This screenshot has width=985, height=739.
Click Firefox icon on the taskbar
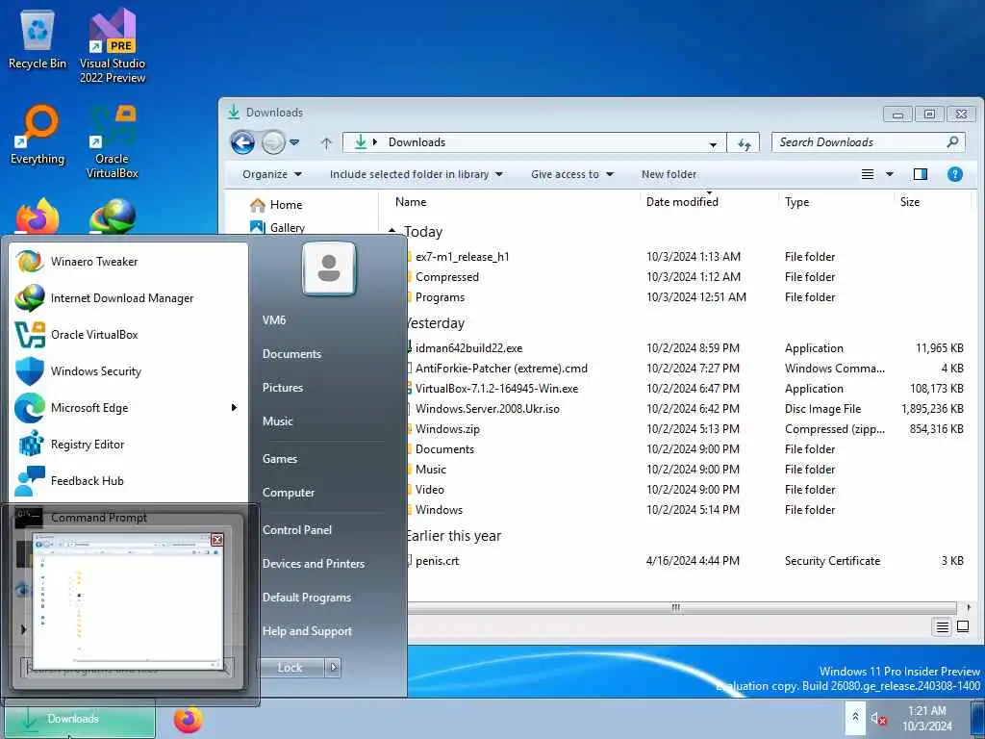(x=189, y=720)
